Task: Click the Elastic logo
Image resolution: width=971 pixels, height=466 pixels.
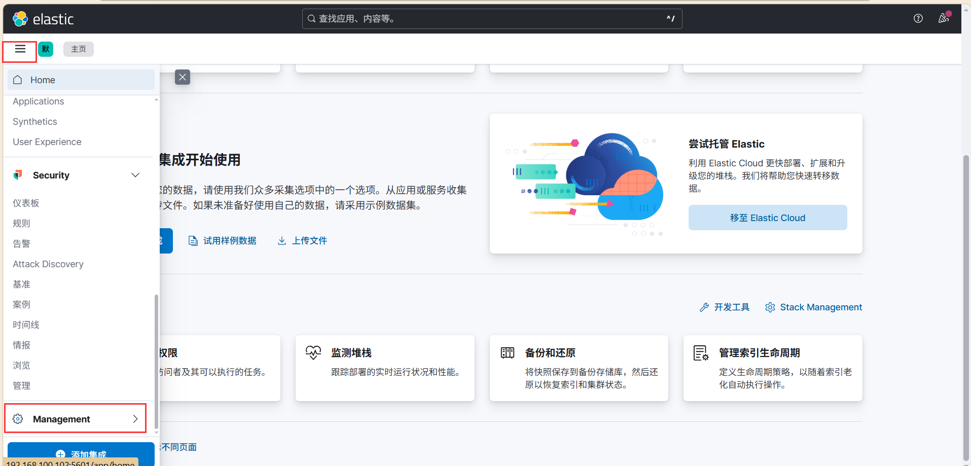Action: (43, 19)
